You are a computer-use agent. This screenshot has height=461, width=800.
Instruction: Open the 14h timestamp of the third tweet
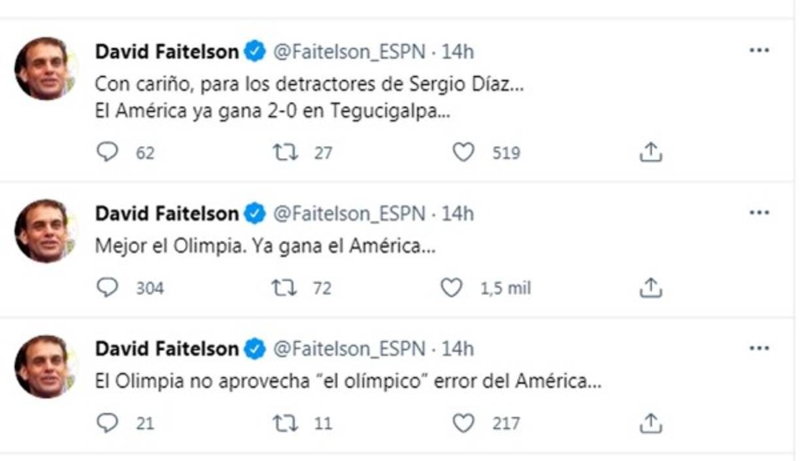click(x=458, y=349)
